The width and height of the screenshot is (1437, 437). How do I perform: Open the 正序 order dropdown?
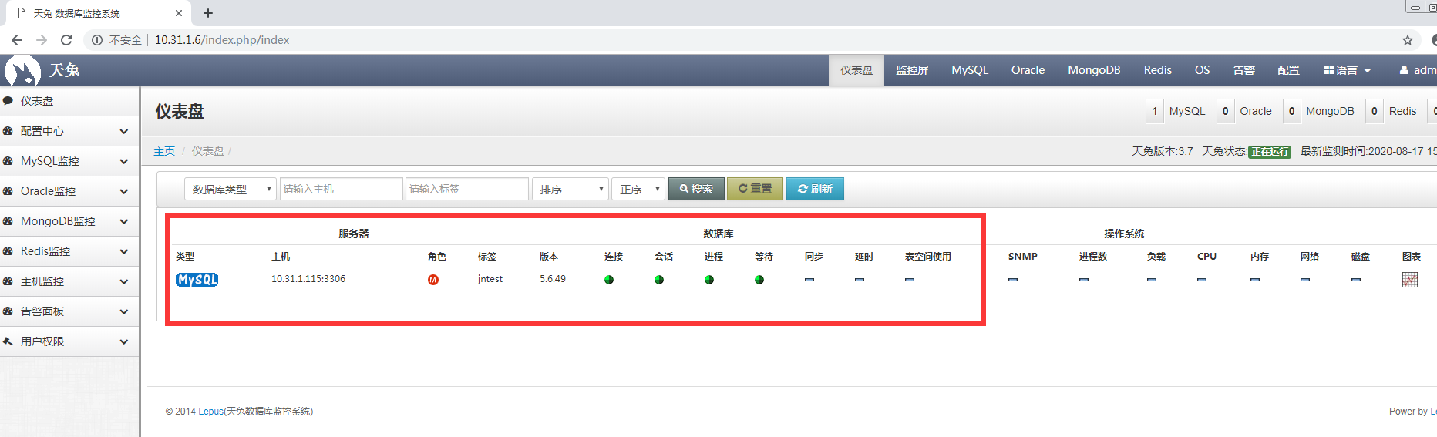(638, 189)
